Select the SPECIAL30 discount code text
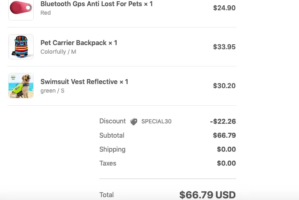 click(156, 121)
